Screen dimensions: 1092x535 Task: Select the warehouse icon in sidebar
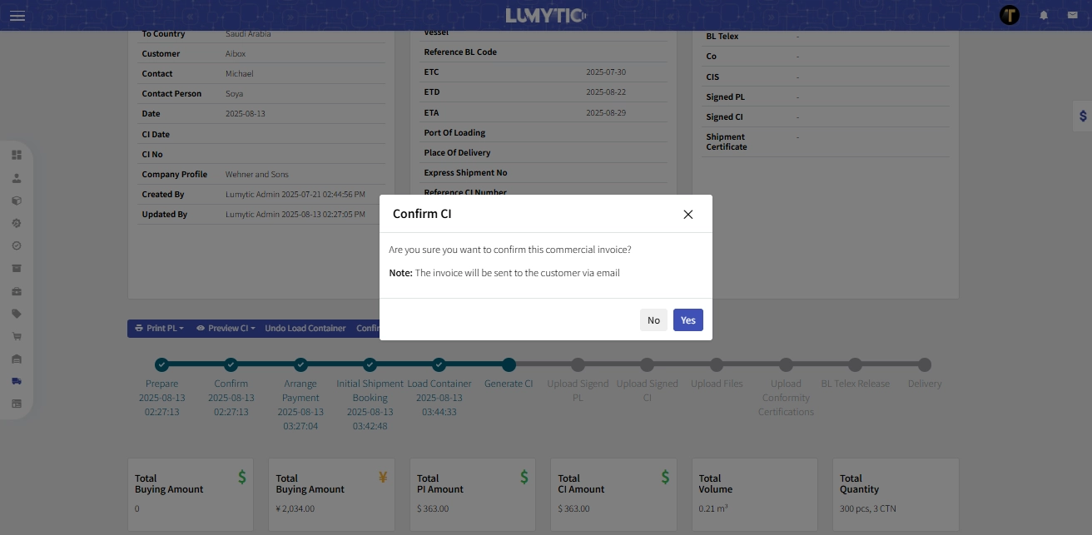click(17, 359)
